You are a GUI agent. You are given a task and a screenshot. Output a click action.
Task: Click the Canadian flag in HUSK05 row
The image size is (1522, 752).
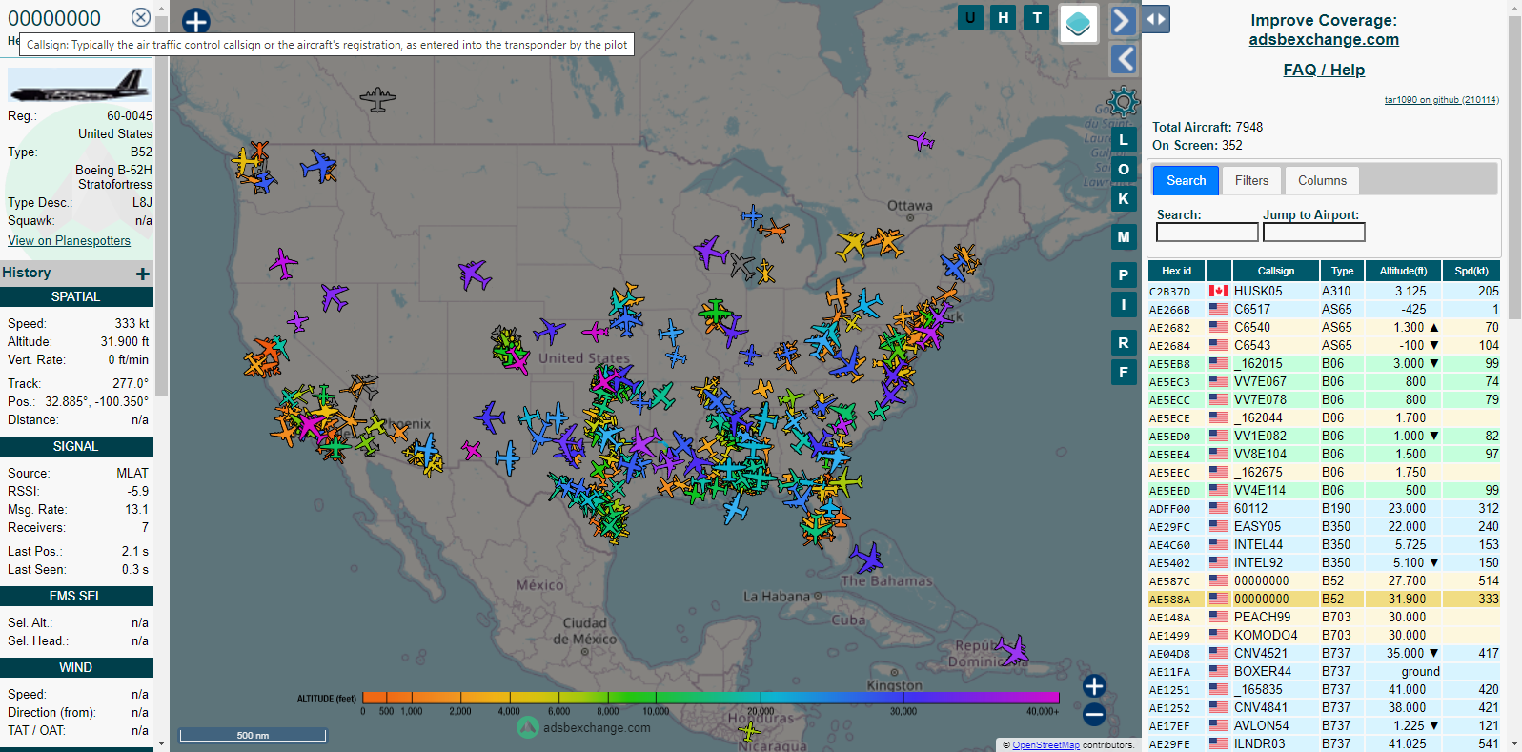pos(1218,291)
